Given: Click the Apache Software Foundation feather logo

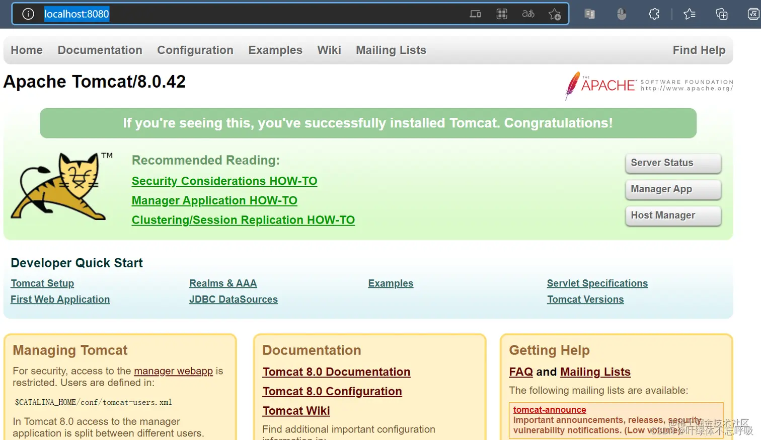Looking at the screenshot, I should (x=649, y=86).
